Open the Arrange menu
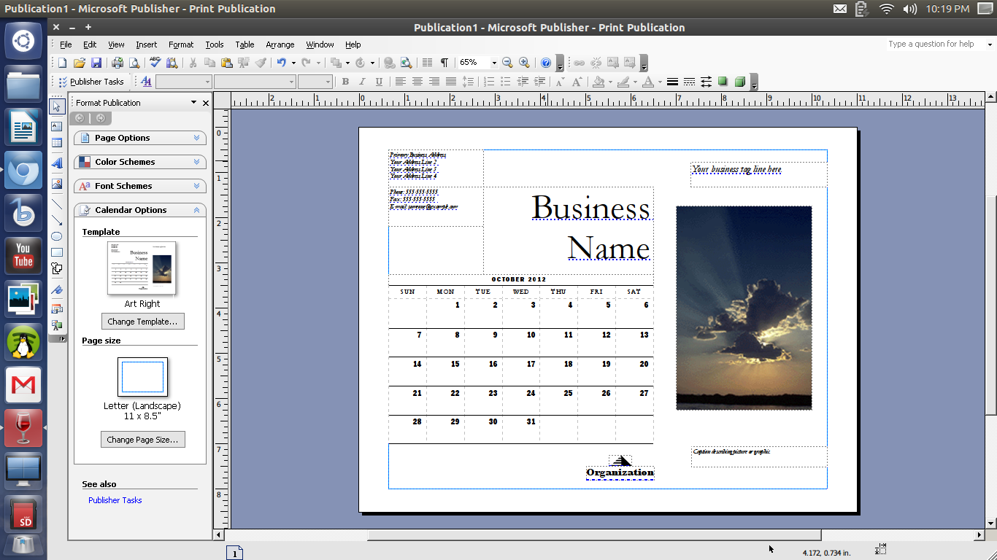The height and width of the screenshot is (560, 997). [x=280, y=44]
